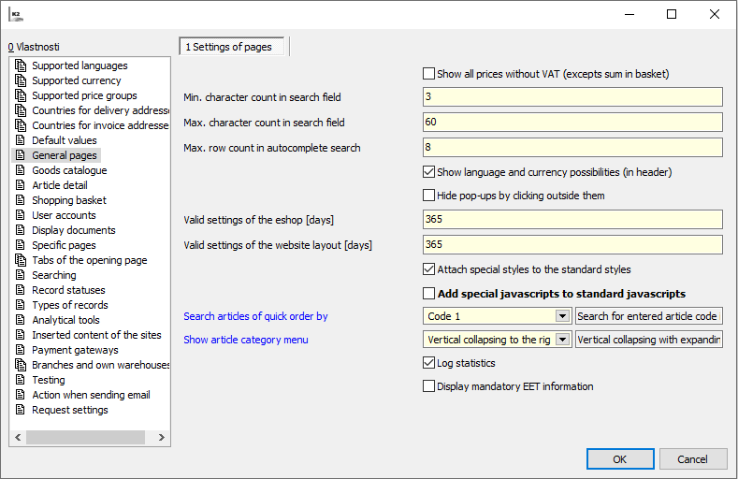The image size is (738, 479).
Task: Click the Min. character count input field
Action: (x=572, y=97)
